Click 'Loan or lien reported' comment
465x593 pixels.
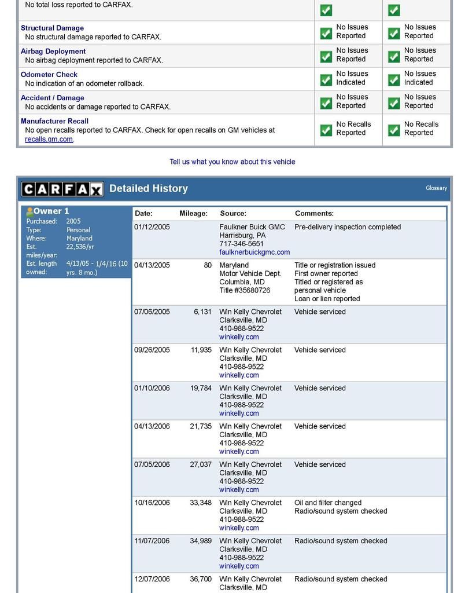click(327, 299)
